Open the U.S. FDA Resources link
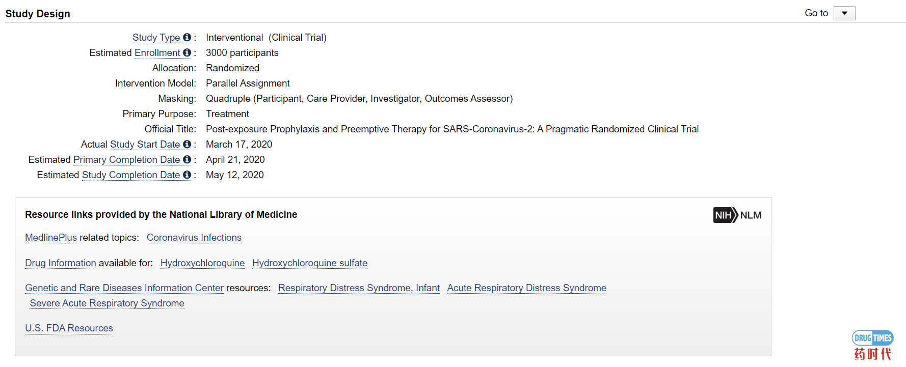 [69, 328]
